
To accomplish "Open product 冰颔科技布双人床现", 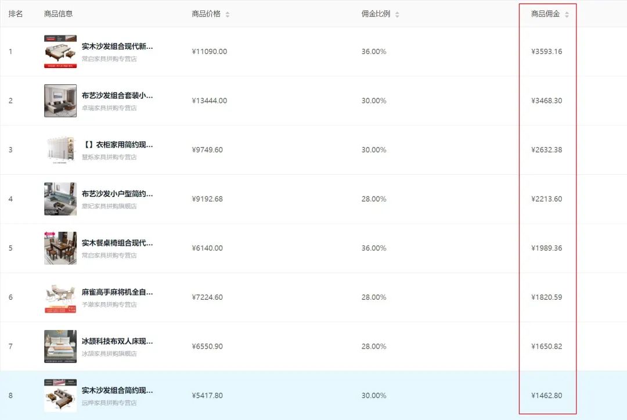I will coord(115,341).
